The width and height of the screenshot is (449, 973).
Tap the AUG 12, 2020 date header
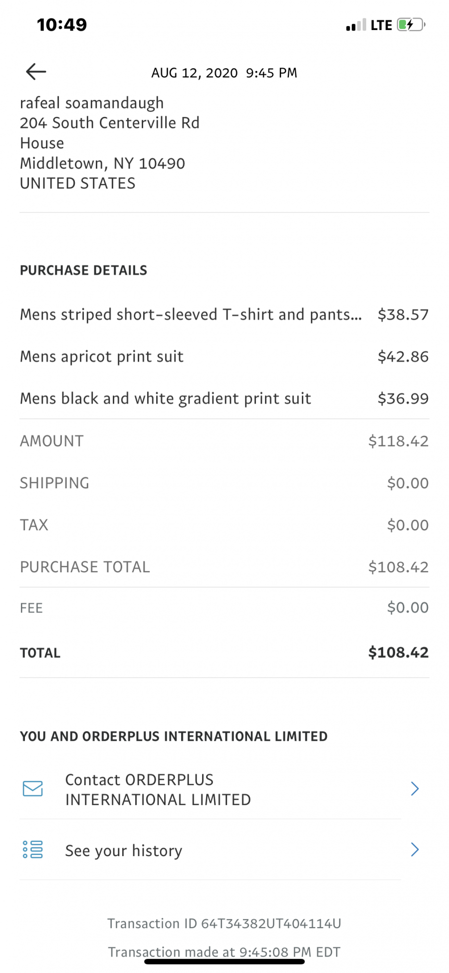click(x=224, y=73)
